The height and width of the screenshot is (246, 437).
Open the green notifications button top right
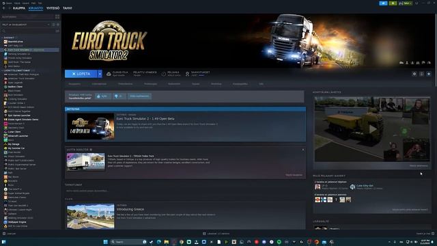(393, 3)
